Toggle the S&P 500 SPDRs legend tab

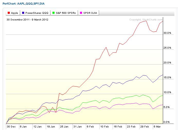click(x=64, y=13)
